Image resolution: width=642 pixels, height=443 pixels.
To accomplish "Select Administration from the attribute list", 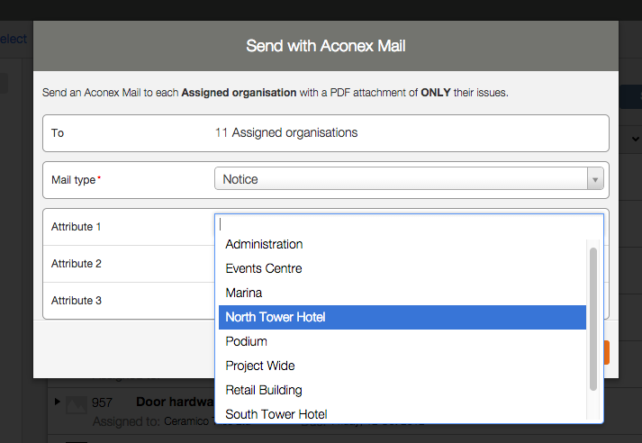I will [402, 244].
